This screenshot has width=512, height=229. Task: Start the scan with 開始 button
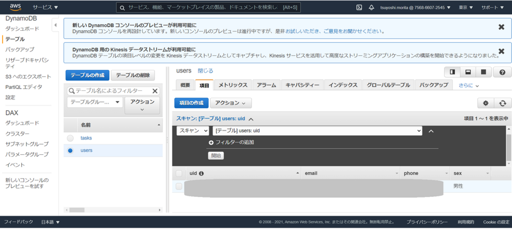(216, 155)
